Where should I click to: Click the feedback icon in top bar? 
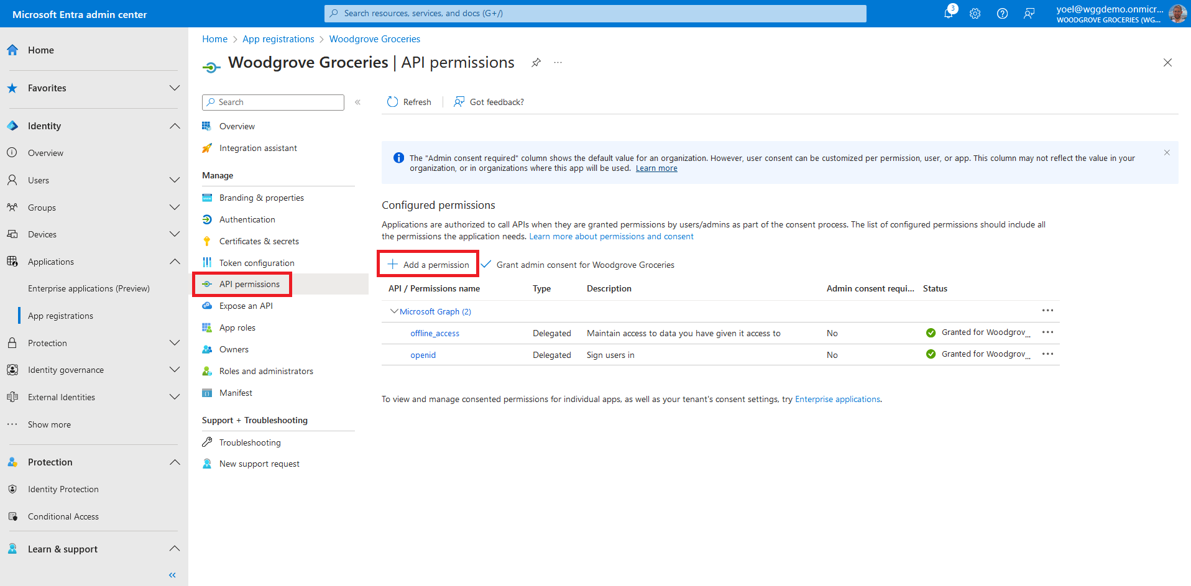coord(1029,14)
